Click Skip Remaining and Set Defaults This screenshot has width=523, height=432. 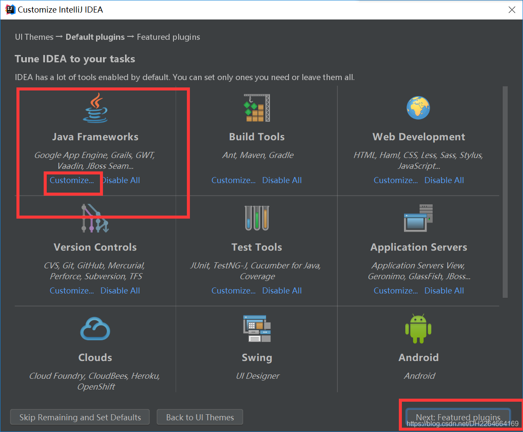coord(80,417)
